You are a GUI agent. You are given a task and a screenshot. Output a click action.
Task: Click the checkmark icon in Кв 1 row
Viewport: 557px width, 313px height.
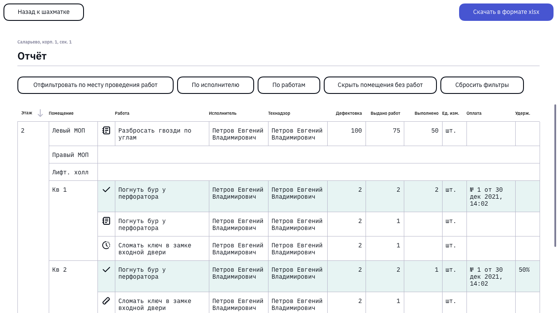click(x=106, y=190)
